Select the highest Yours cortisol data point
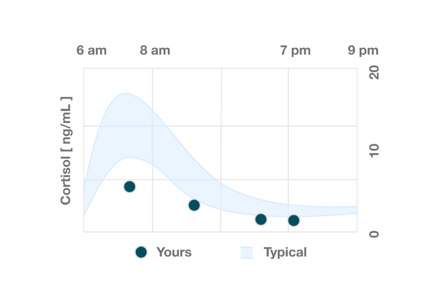The height and width of the screenshot is (305, 438). pyautogui.click(x=130, y=187)
